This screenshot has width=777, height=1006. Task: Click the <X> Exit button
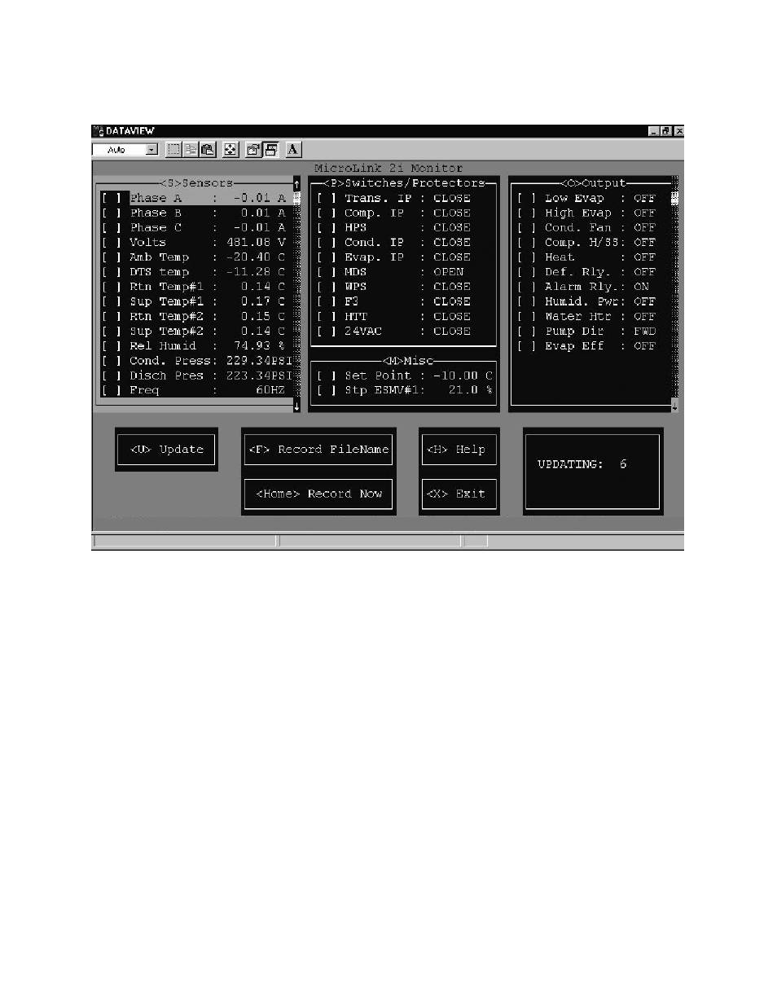(459, 494)
